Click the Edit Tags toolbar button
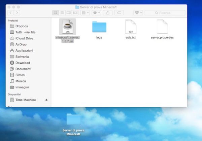The image size is (202, 141). (x=119, y=12)
